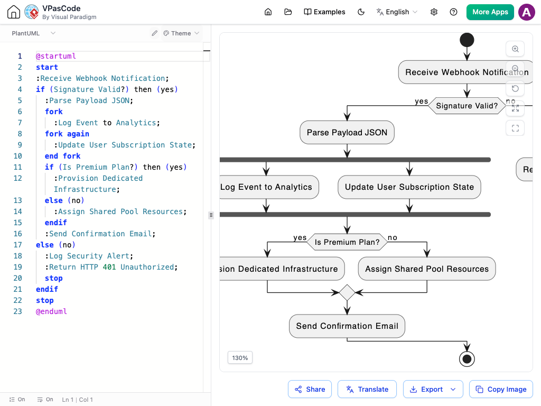Open the VPasCode globe logo
This screenshot has width=541, height=406.
point(32,12)
